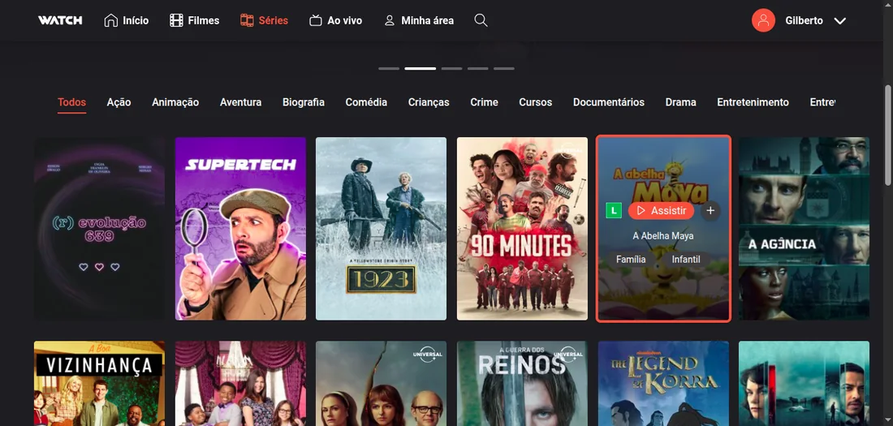Click the green L rating badge
The height and width of the screenshot is (426, 893).
[x=614, y=211]
